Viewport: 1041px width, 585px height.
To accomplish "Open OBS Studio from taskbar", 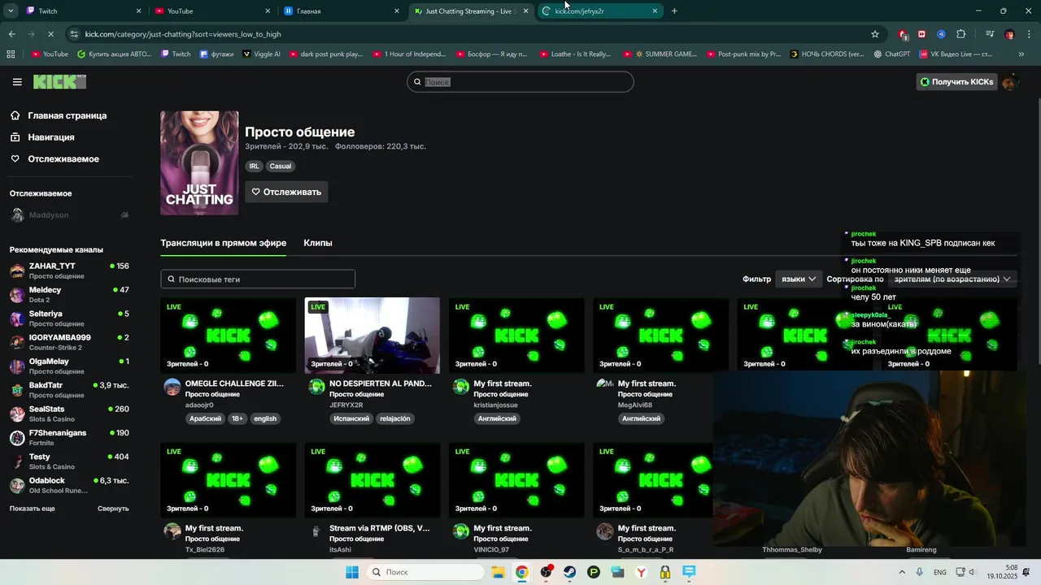I will 546,572.
